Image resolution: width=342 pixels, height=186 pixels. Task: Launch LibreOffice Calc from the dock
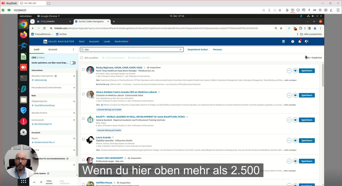pos(23,56)
